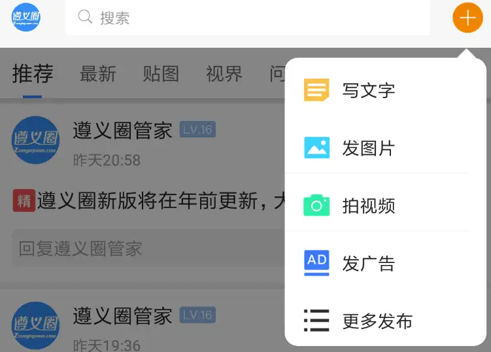Open the 贴图 tab
Image resolution: width=491 pixels, height=352 pixels.
[x=161, y=74]
